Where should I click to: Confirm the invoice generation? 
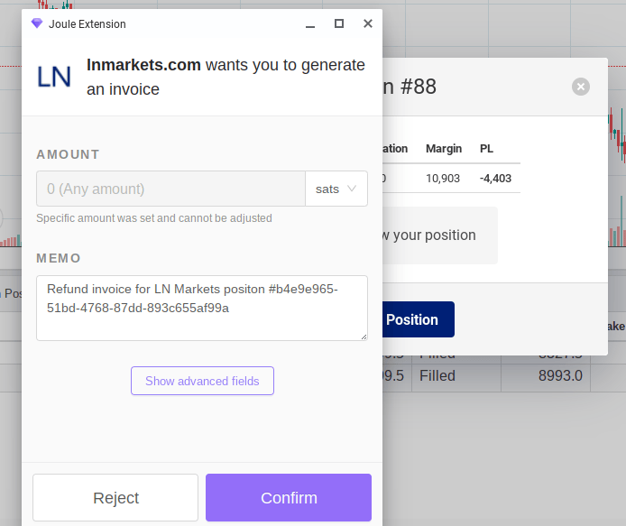pos(289,498)
